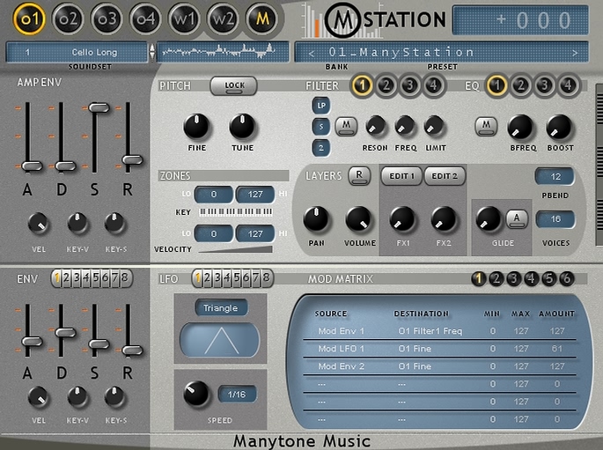
Task: Click the RESON filter knob
Action: click(x=375, y=126)
